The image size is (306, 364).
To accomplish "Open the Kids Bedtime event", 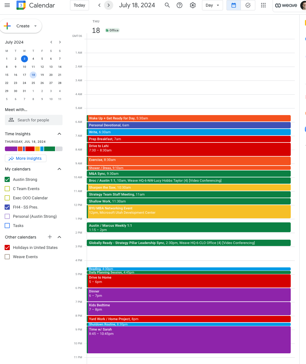I will point(189,309).
